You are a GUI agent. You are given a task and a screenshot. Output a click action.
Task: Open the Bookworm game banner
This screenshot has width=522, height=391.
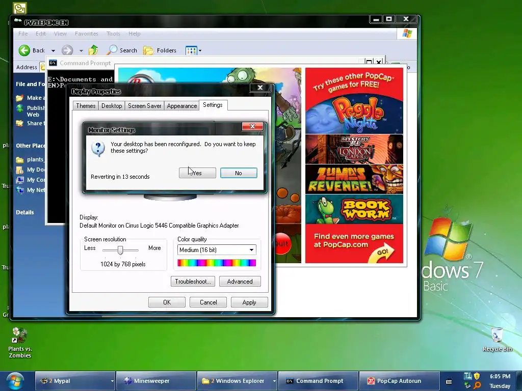[x=354, y=209]
